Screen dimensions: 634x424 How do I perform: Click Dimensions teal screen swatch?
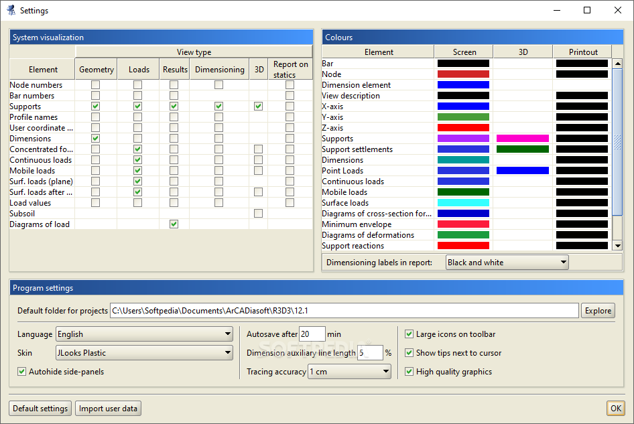(x=463, y=159)
